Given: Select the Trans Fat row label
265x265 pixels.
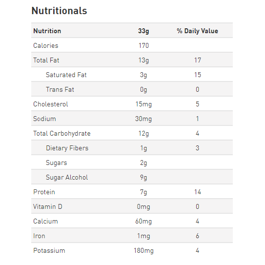Looking at the screenshot, I should coord(60,90).
